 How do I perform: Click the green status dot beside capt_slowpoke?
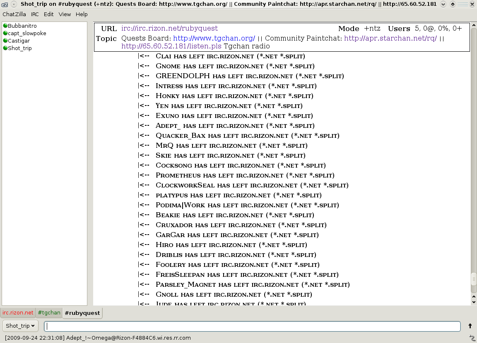pyautogui.click(x=5, y=33)
